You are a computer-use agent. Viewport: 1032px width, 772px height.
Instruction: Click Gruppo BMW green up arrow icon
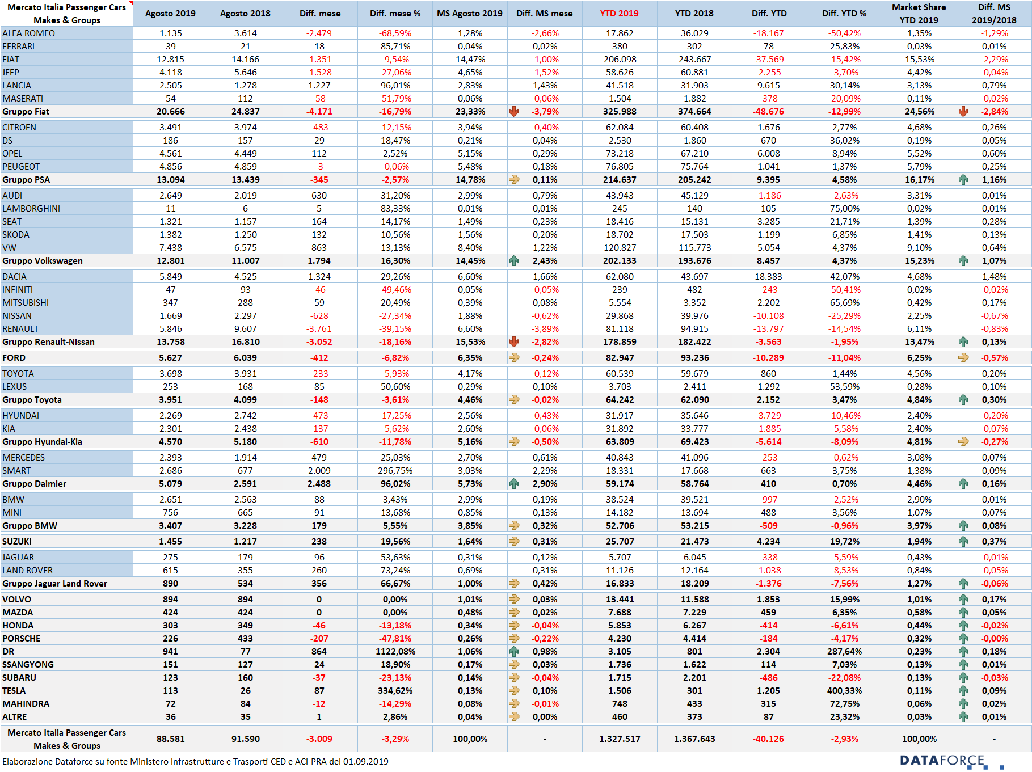(963, 526)
